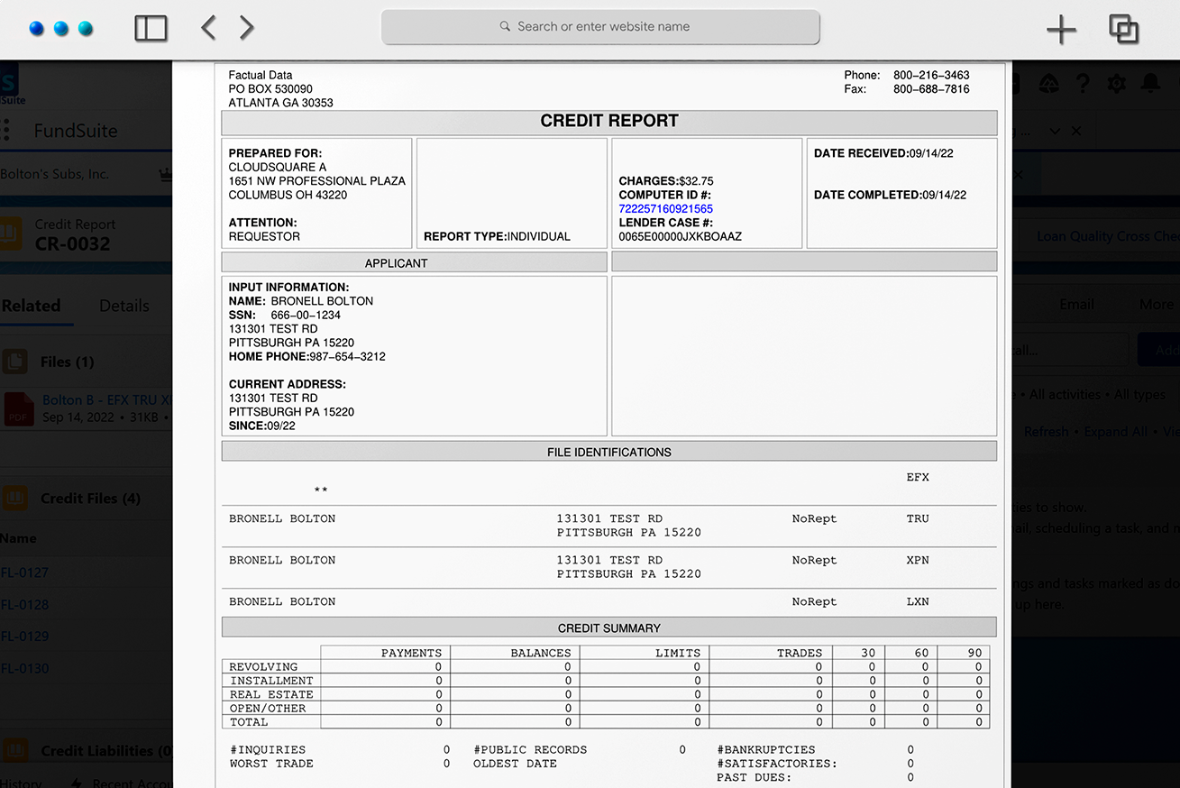Open Setup via the gear icon
This screenshot has width=1180, height=788.
pos(1116,83)
